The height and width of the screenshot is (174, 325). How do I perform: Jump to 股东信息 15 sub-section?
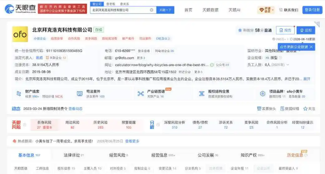tap(66, 168)
